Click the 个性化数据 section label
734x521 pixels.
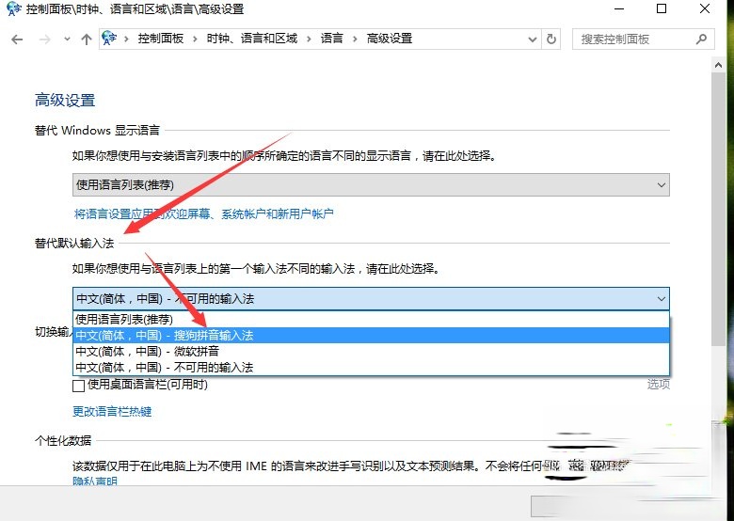63,440
